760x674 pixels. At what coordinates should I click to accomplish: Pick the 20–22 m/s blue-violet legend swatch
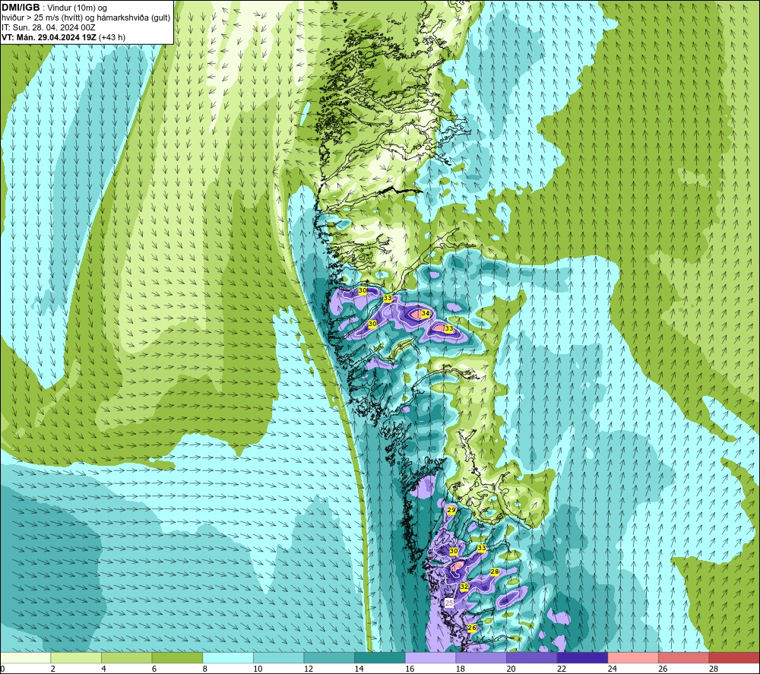532,658
